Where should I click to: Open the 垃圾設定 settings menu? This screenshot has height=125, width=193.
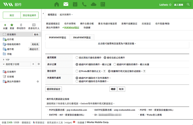(x=146, y=23)
